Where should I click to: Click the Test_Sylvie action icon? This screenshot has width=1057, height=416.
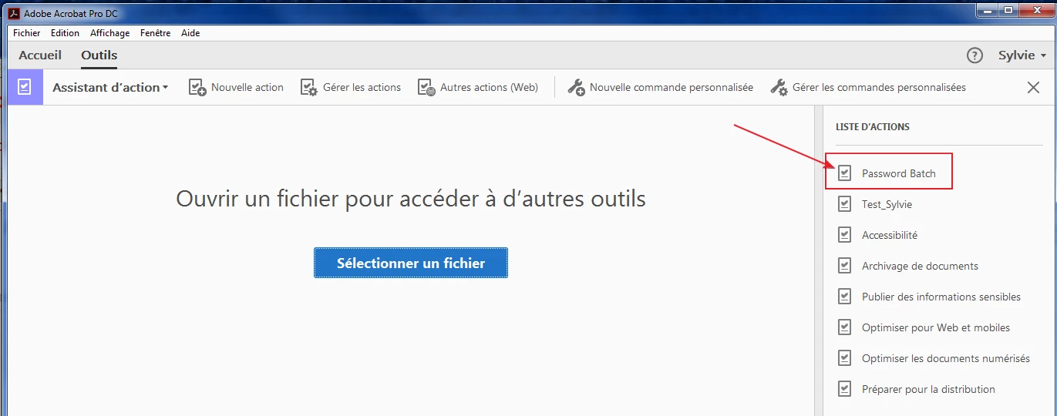tap(844, 204)
